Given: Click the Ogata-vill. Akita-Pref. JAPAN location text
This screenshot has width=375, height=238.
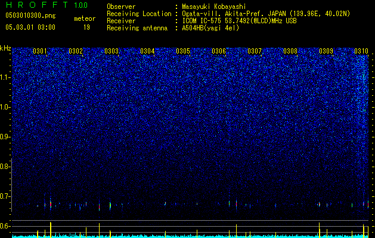Looking at the screenshot, I should (266, 14).
